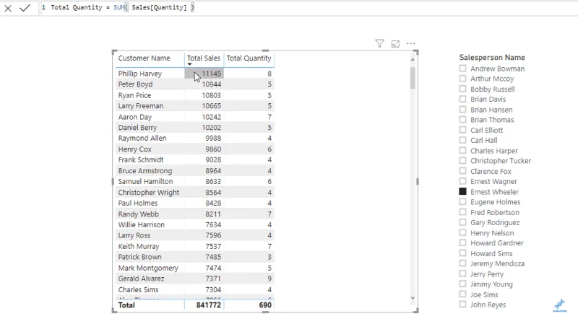Screen dimensions: 578x324
Task: Check Brian Hansen checkbox
Action: tap(462, 110)
